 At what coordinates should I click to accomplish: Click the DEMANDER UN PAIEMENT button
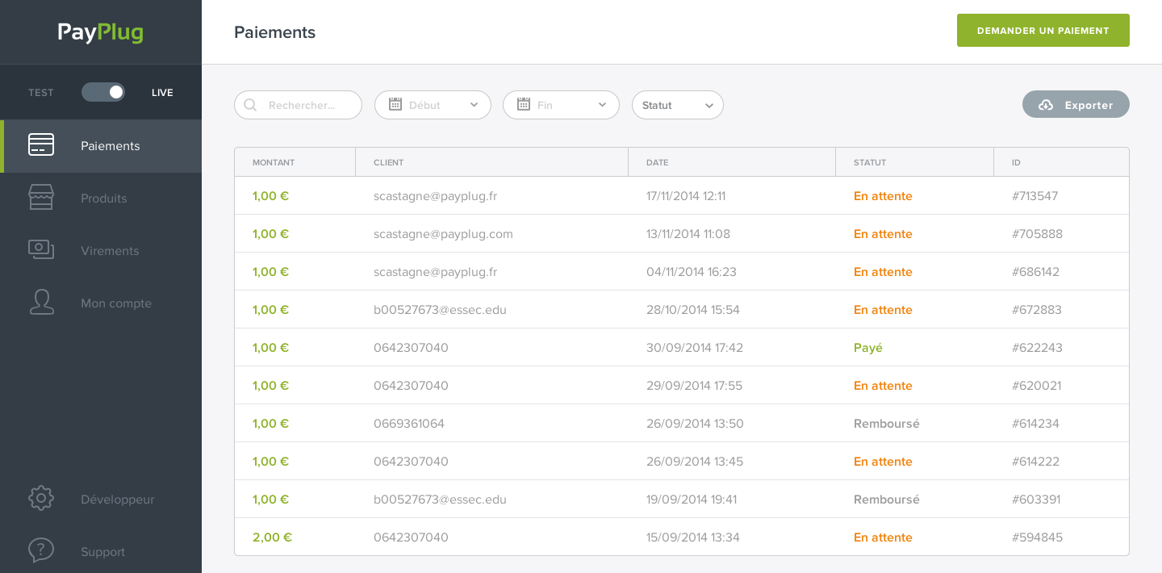pyautogui.click(x=1043, y=30)
